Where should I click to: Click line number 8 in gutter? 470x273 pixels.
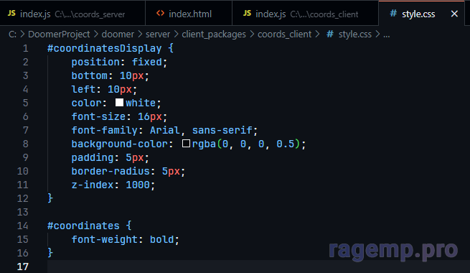pyautogui.click(x=26, y=144)
